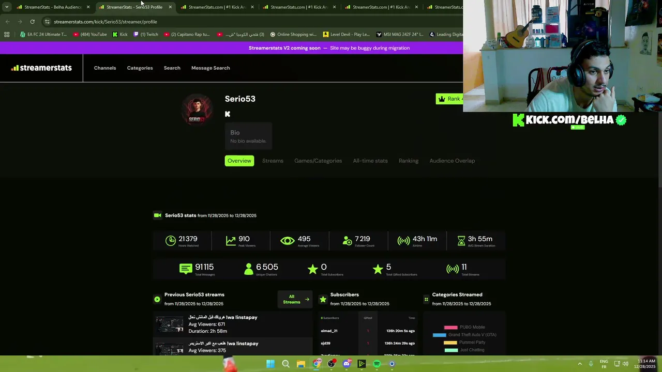Click the 21 379 hours watched value
Screen dimensions: 662x372
[x=188, y=239]
